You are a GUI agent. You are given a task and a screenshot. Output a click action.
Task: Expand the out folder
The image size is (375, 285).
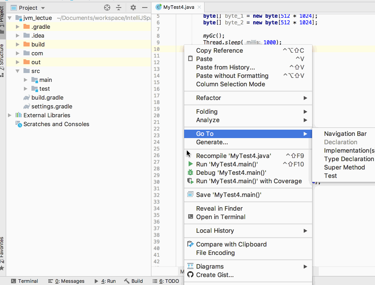pos(17,62)
